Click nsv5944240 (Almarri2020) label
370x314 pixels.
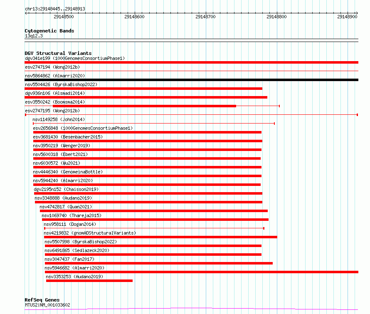(63, 180)
